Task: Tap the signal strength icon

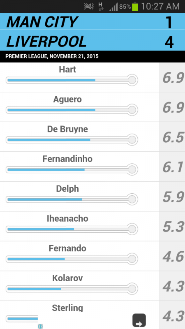Action: (113, 7)
